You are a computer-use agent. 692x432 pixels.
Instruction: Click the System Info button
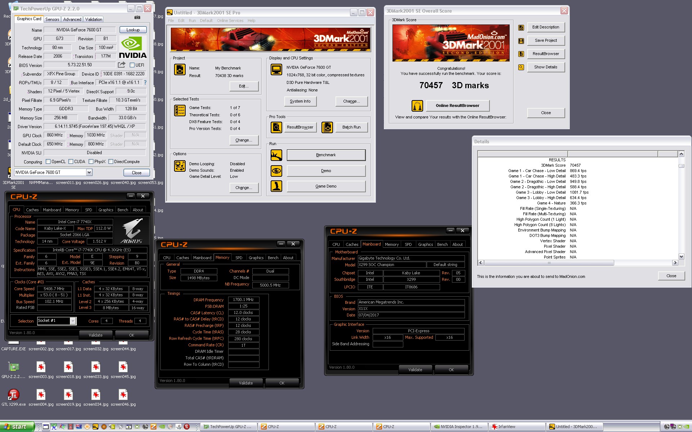[x=300, y=102]
